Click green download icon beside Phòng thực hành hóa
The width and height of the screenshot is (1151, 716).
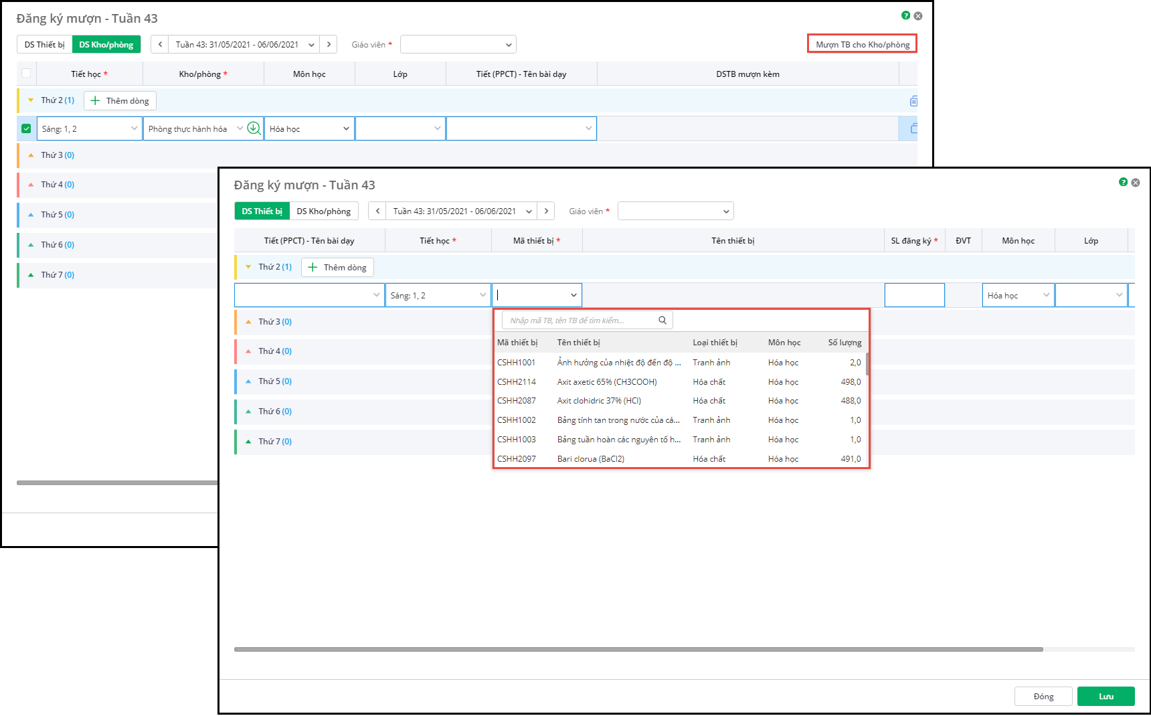pyautogui.click(x=254, y=128)
